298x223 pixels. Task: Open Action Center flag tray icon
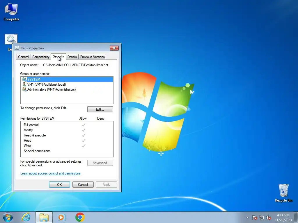point(255,217)
